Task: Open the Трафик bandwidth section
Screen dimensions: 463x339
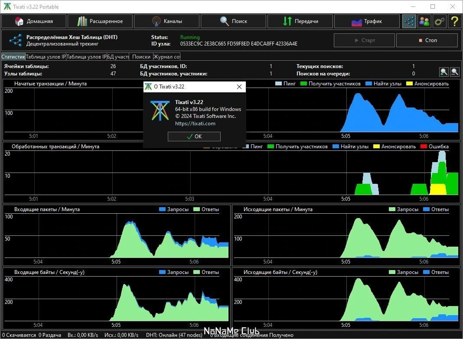Action: (367, 21)
